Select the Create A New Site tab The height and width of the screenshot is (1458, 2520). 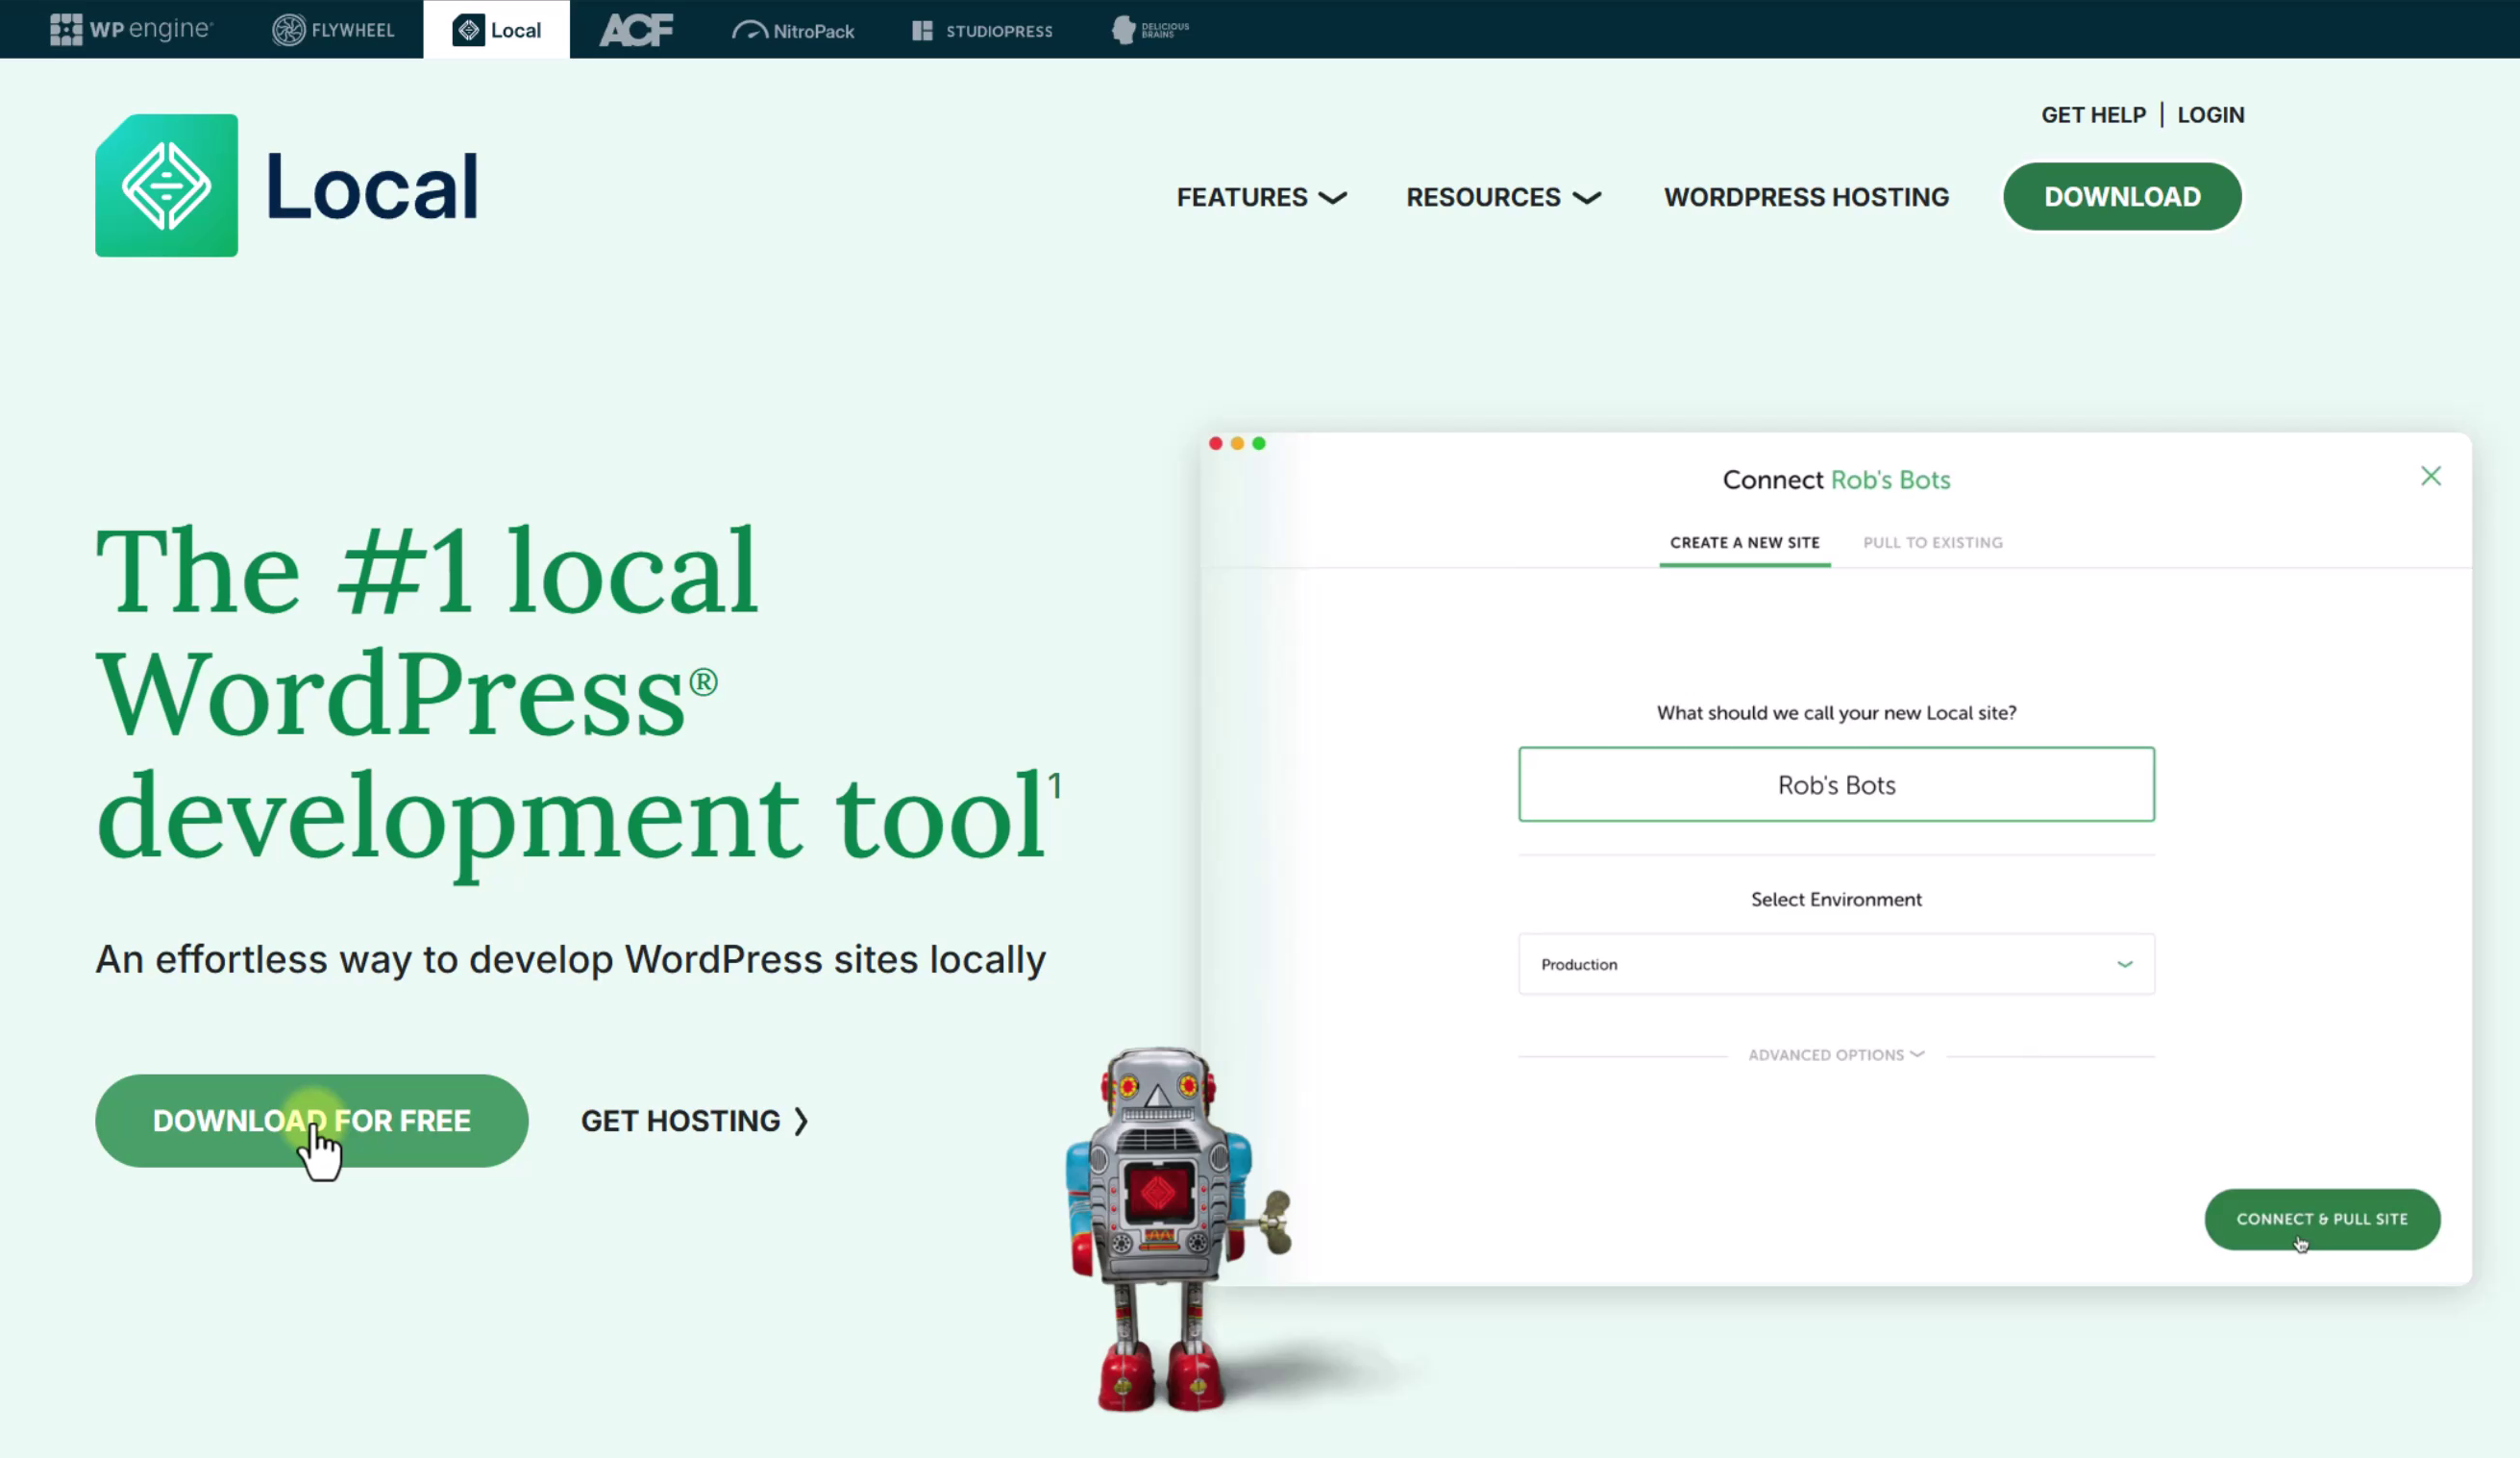[x=1744, y=542]
